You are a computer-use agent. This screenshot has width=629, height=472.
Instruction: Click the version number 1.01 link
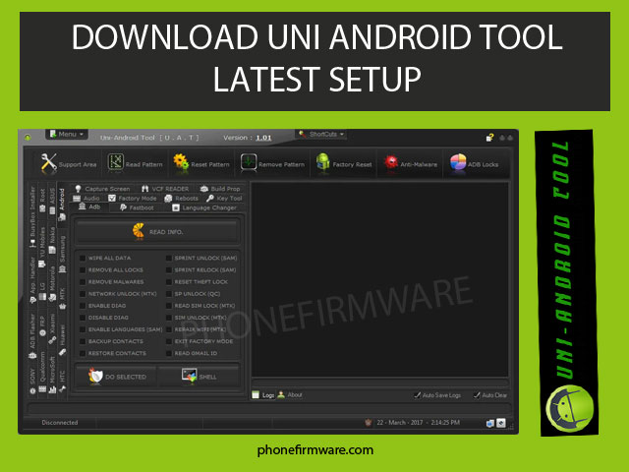tap(263, 138)
